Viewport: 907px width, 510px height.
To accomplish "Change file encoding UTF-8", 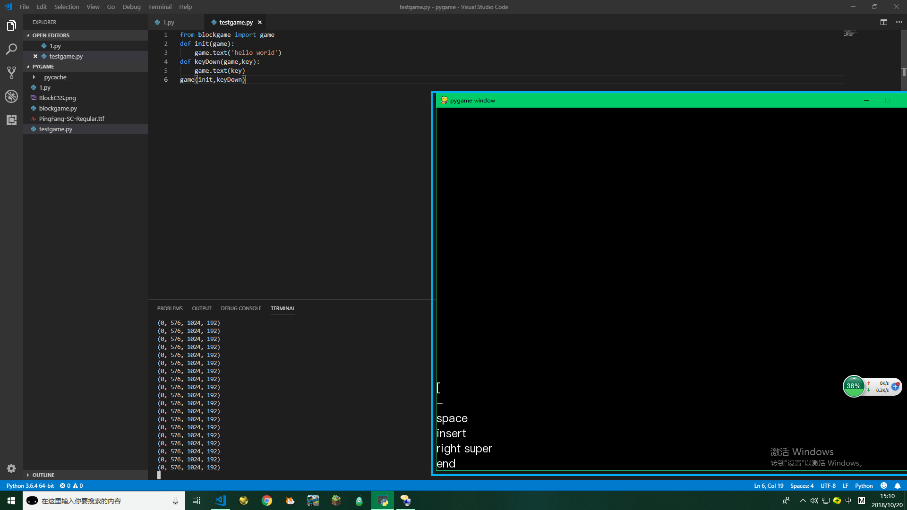I will pos(828,485).
